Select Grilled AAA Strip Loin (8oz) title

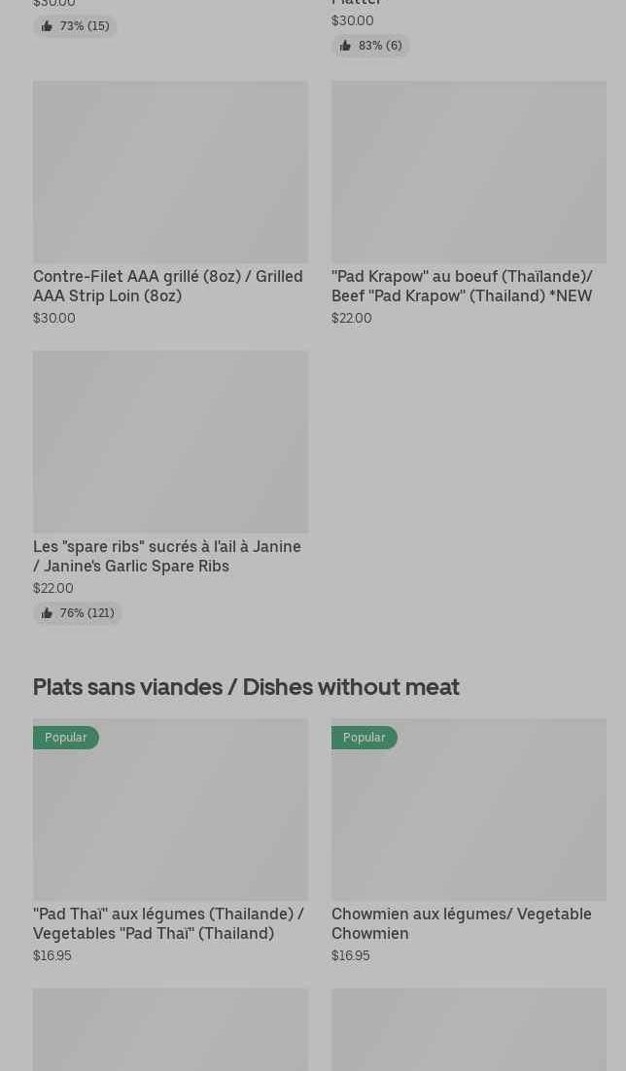click(x=167, y=286)
